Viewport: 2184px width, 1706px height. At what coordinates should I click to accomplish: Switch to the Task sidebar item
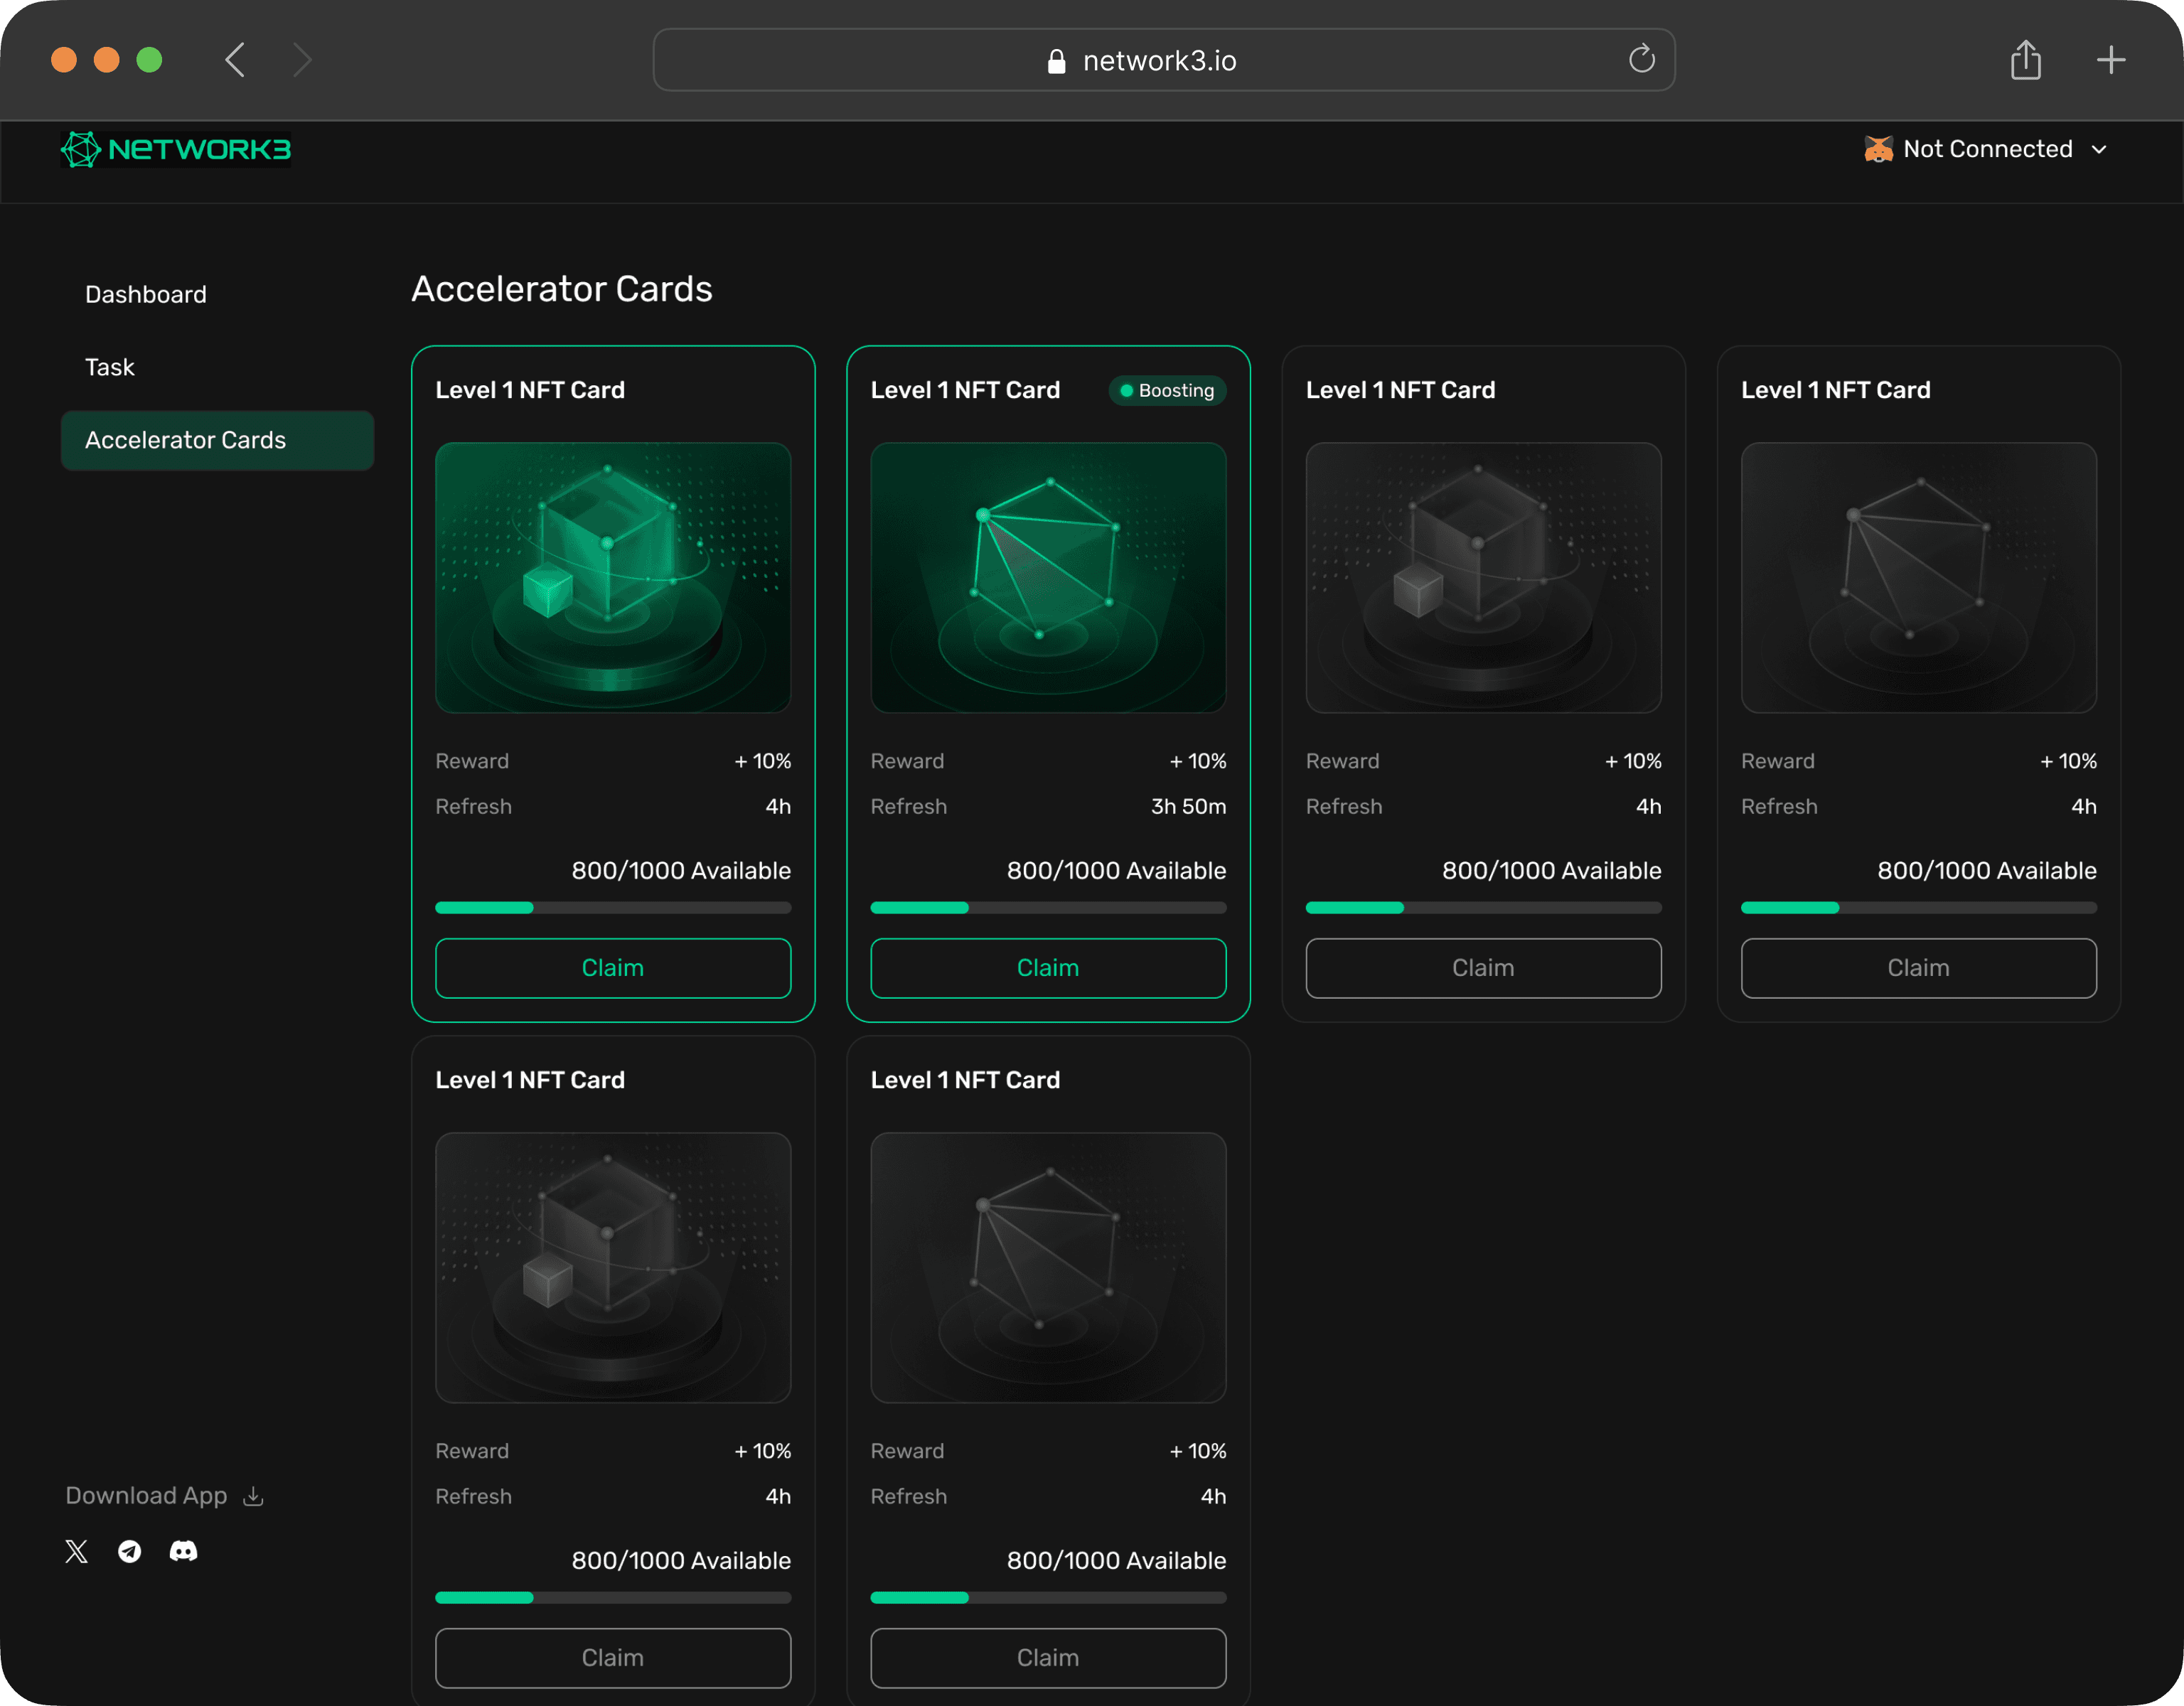click(110, 367)
